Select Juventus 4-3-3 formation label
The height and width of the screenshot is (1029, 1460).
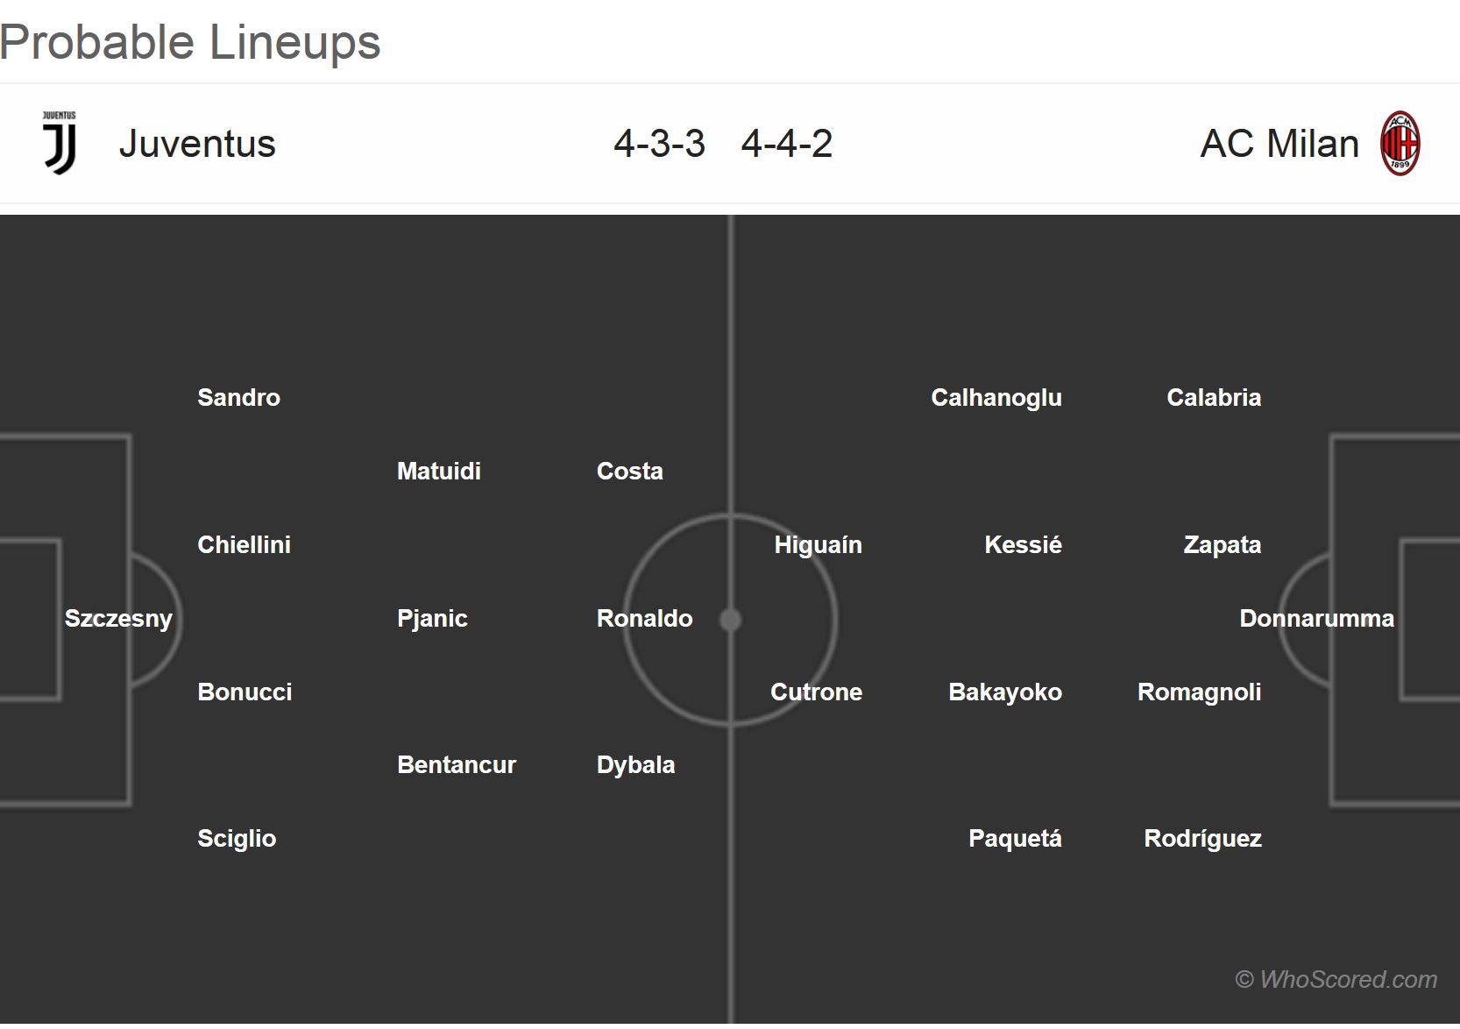tap(659, 144)
